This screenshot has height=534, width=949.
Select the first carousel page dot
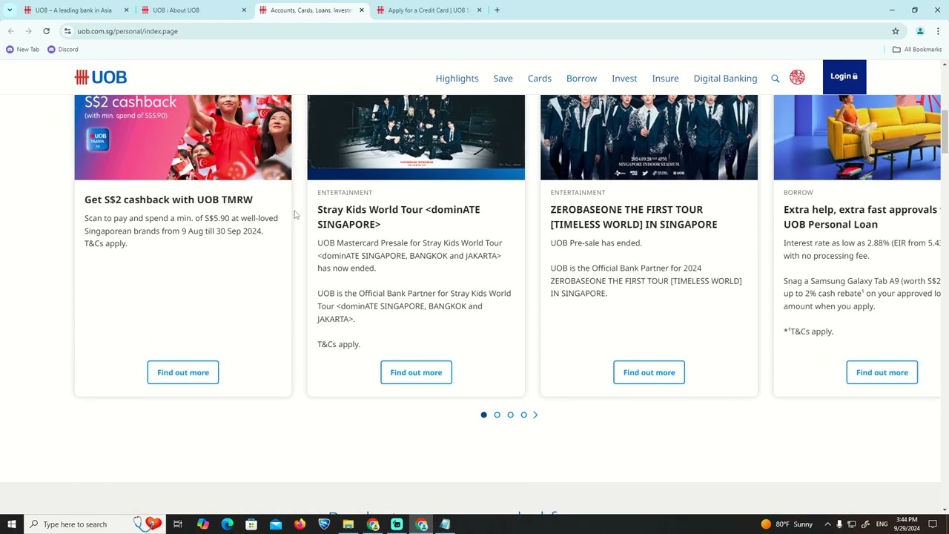484,415
